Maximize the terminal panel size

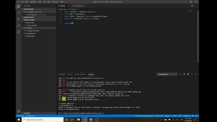click(x=192, y=74)
